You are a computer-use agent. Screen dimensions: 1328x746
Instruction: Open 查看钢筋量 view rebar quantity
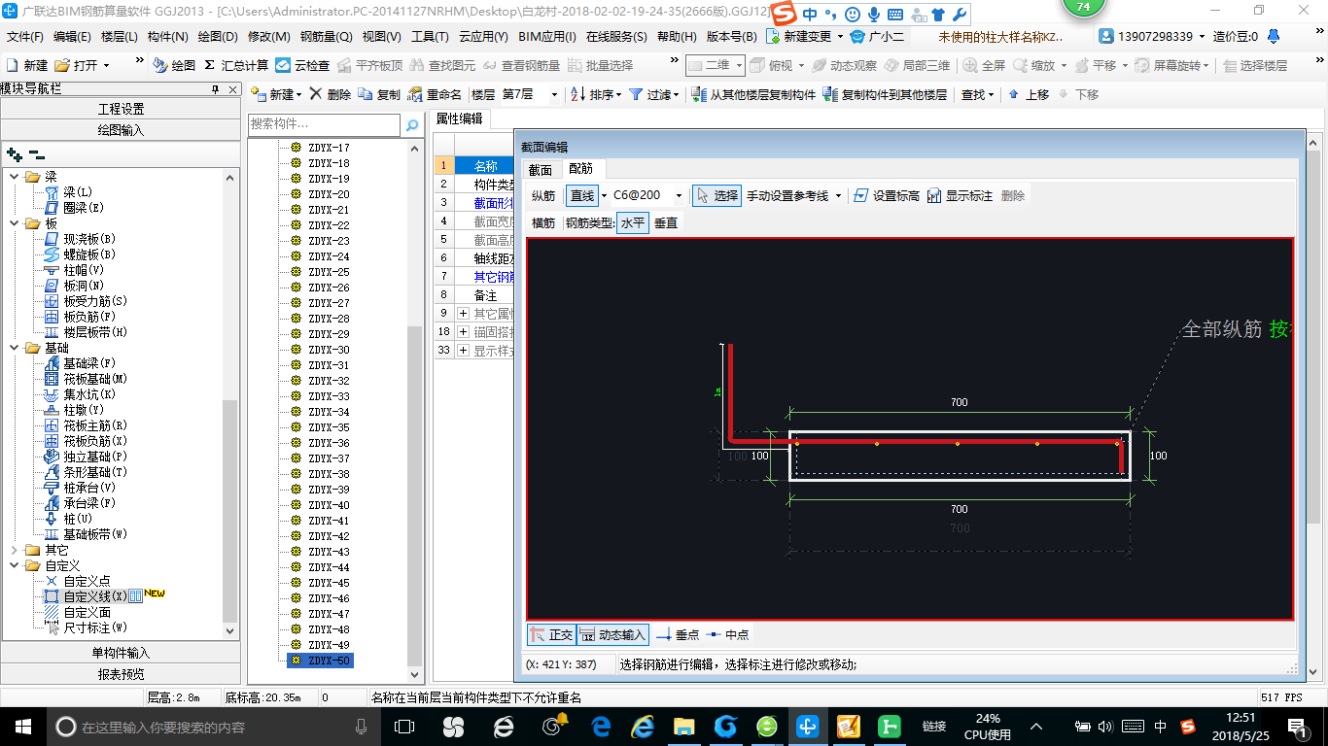click(x=521, y=65)
